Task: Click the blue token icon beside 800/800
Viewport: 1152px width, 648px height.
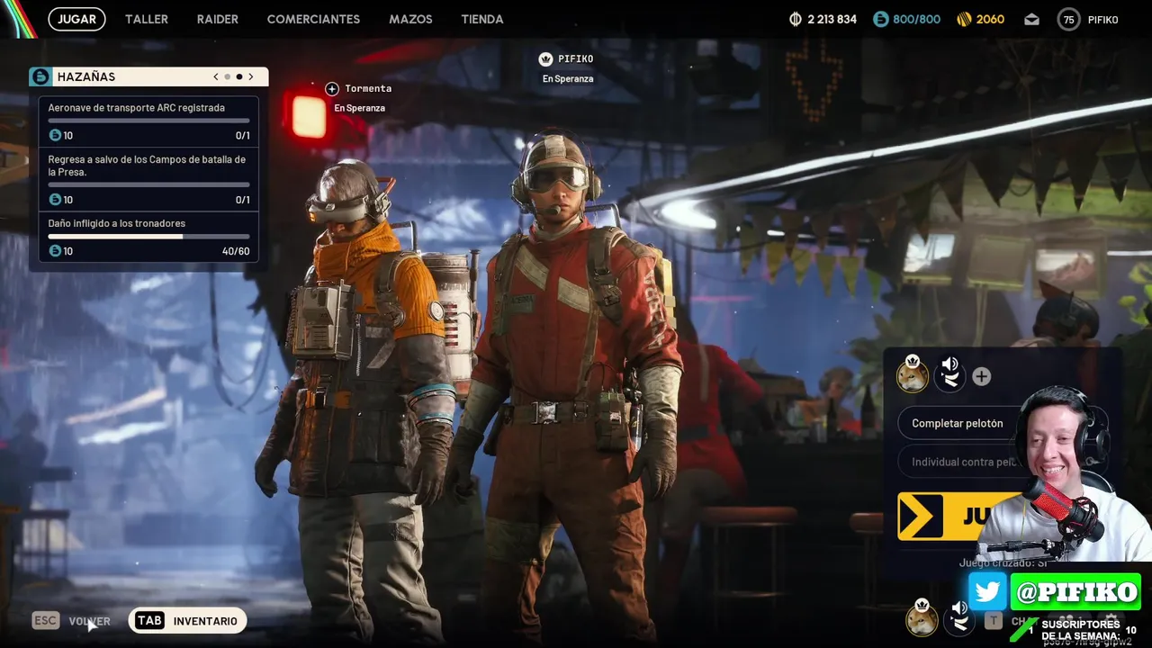Action: click(881, 19)
